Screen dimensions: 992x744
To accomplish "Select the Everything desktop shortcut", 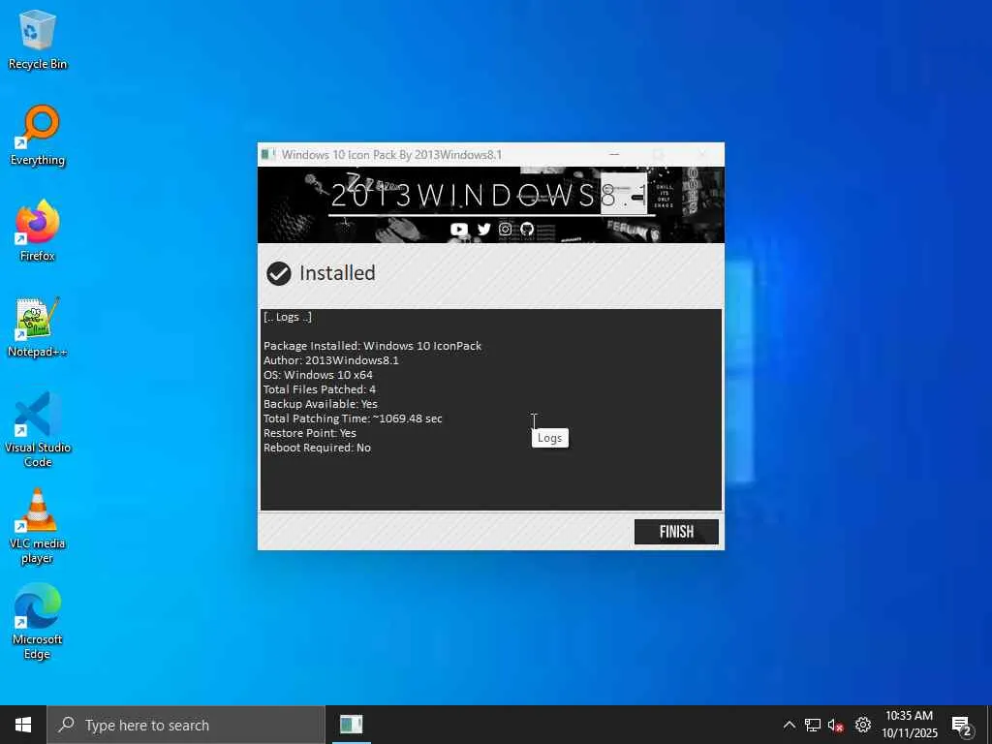I will click(38, 136).
